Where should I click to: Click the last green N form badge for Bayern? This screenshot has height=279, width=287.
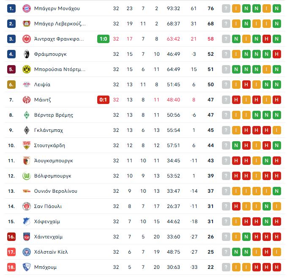tap(276, 8)
